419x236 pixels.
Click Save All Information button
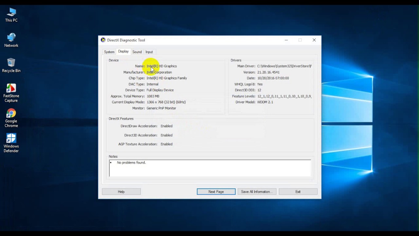tap(257, 192)
